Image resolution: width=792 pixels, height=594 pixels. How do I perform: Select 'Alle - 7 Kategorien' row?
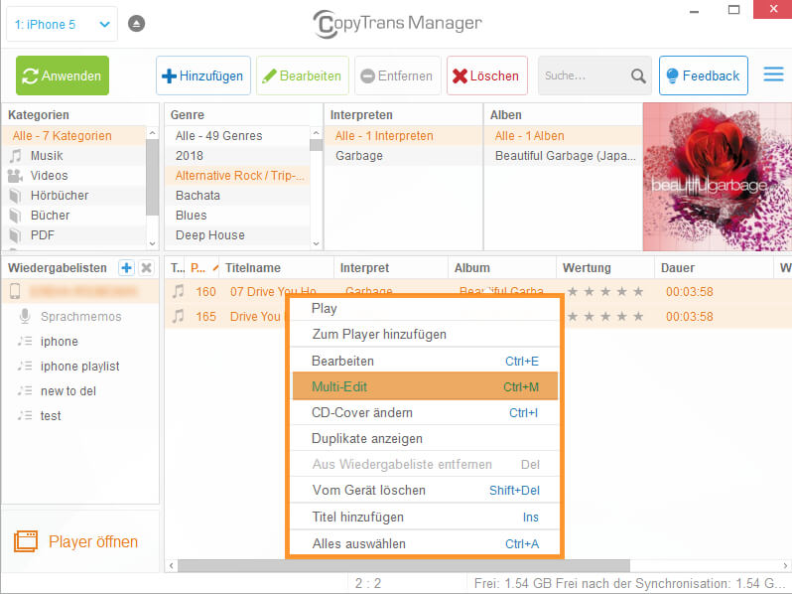[74, 135]
